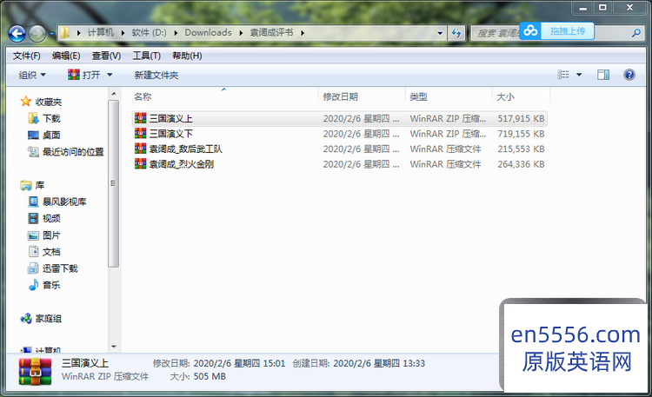Open the 音乐 library
This screenshot has height=397, width=652.
tap(51, 285)
